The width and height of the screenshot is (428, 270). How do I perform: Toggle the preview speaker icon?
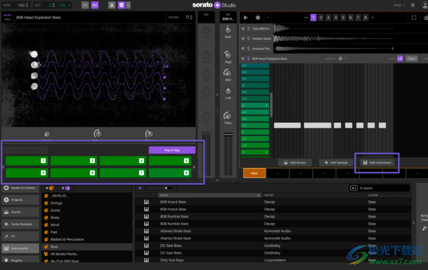[140, 188]
